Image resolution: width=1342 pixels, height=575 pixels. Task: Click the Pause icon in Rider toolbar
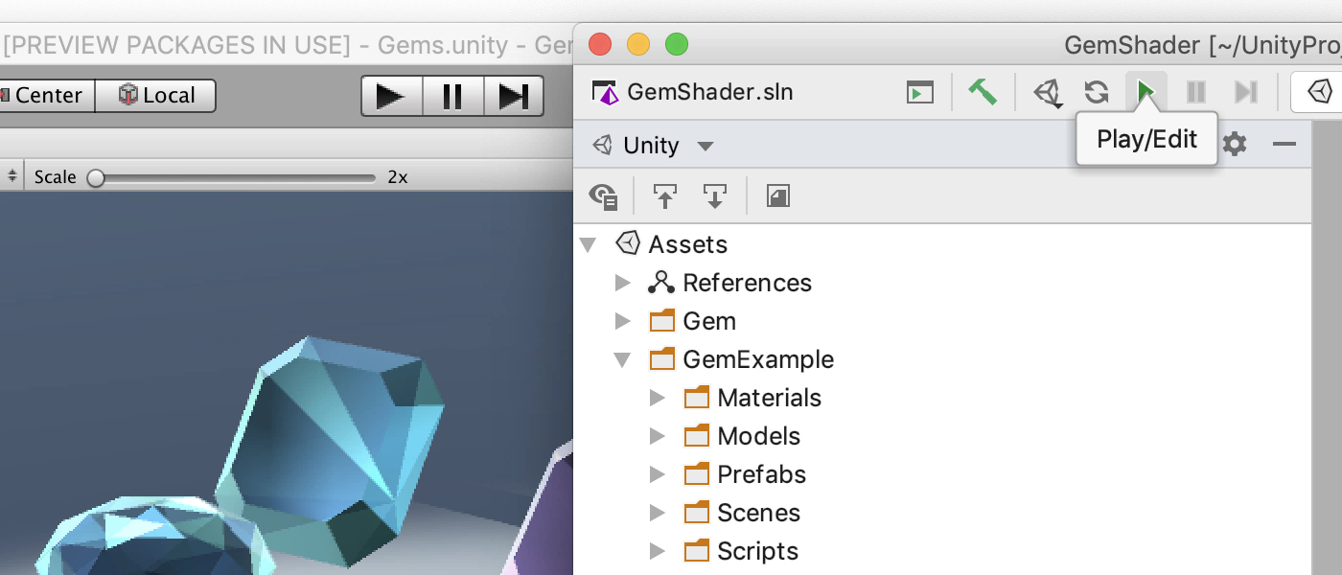click(x=1196, y=92)
